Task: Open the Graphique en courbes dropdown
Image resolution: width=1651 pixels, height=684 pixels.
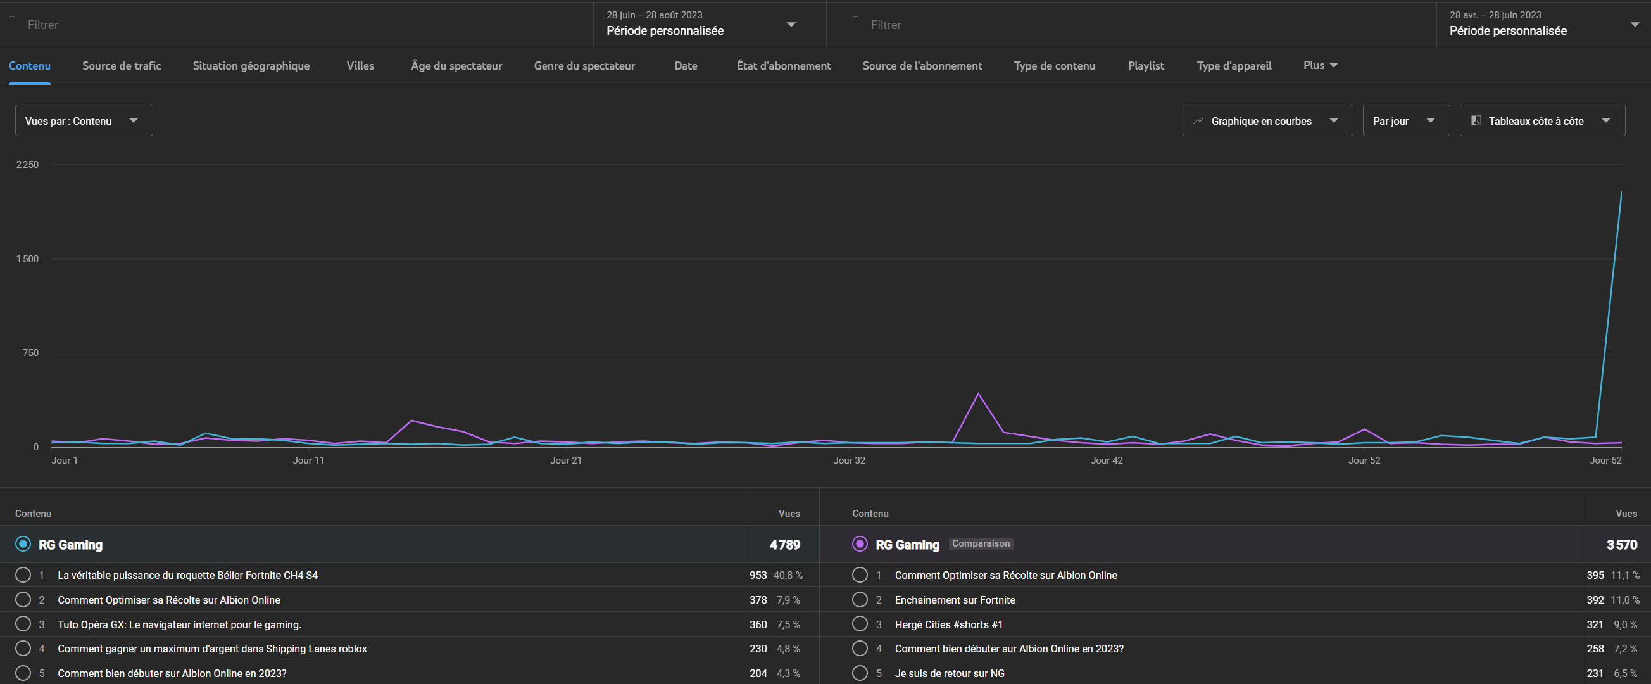Action: click(1267, 120)
